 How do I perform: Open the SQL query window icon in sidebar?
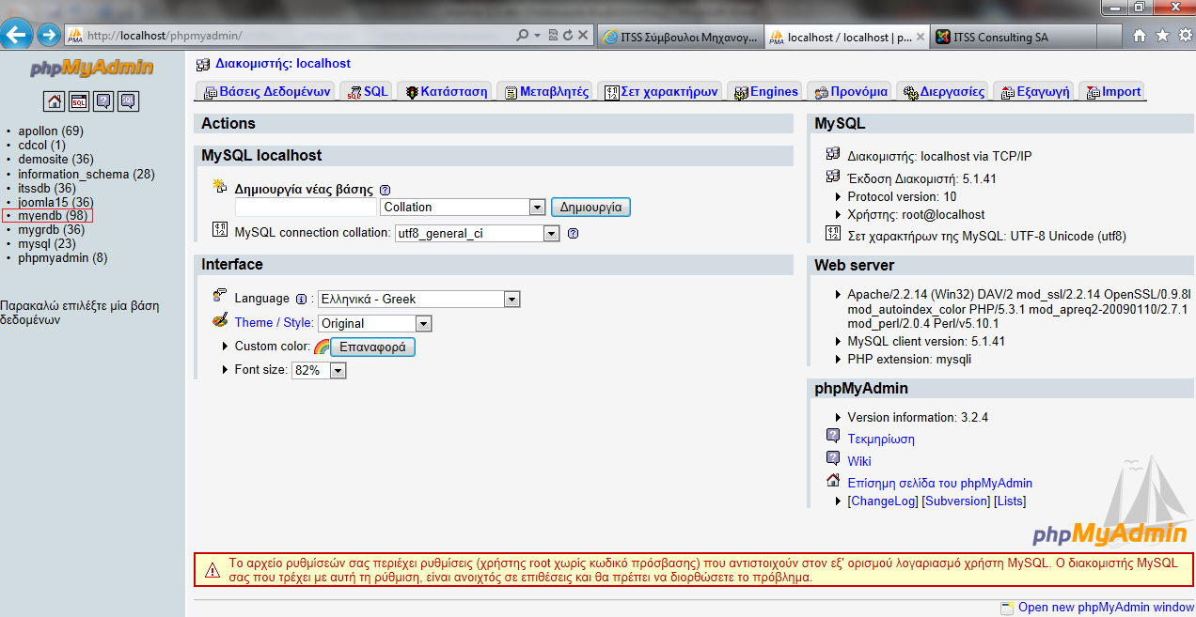(x=79, y=101)
